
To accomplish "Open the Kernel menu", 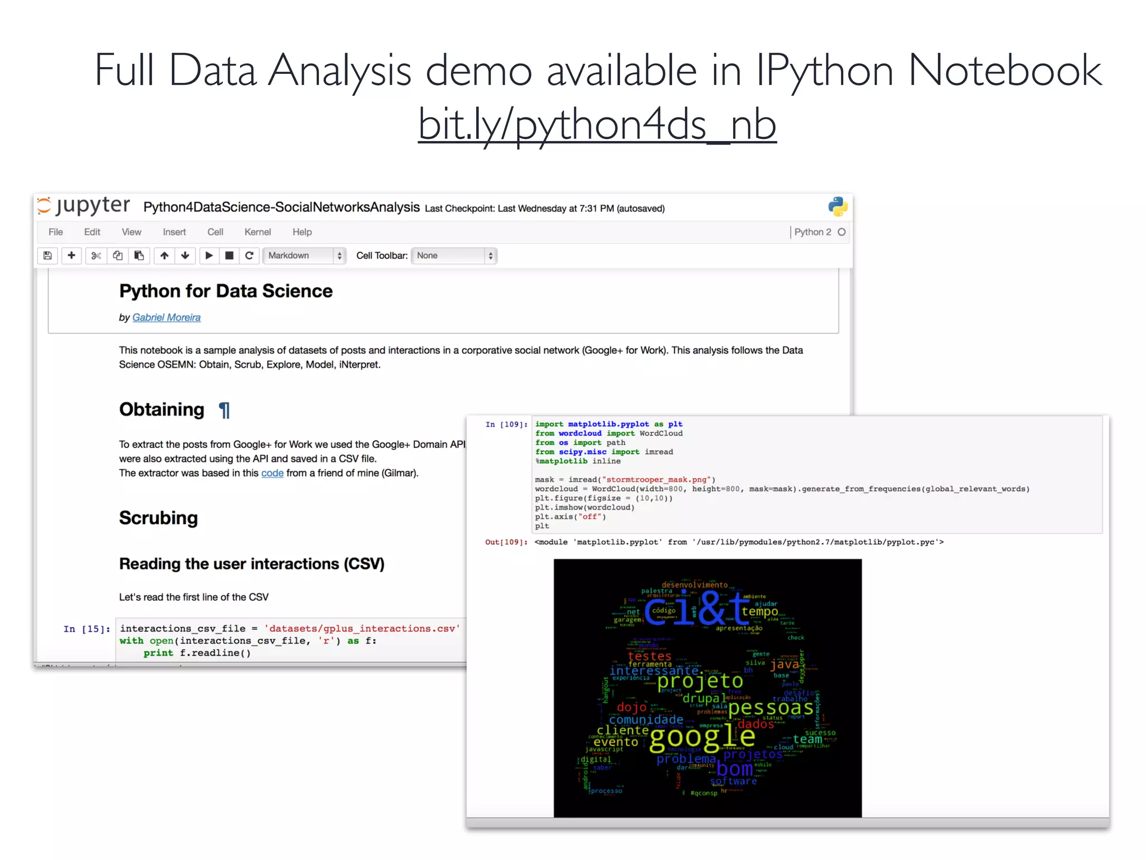I will 257,232.
